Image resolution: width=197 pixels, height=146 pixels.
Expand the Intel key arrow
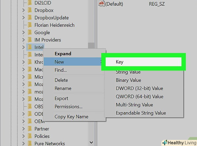point(24,47)
